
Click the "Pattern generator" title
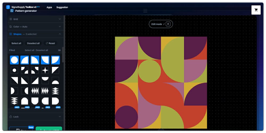tap(26, 11)
